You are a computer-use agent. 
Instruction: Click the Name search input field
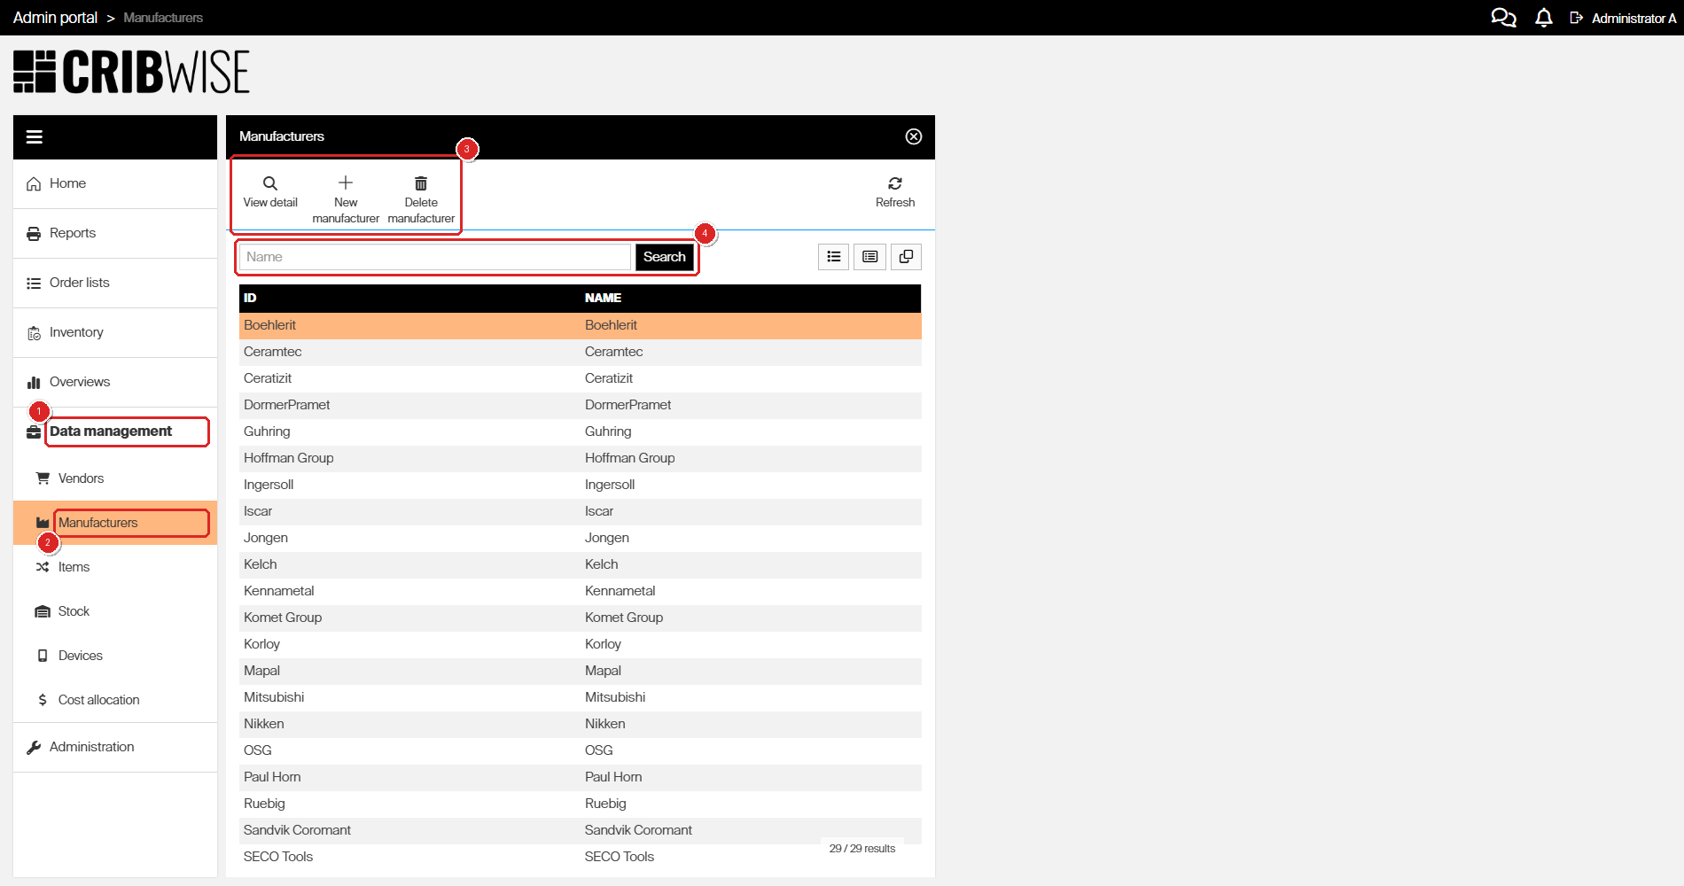pos(435,257)
